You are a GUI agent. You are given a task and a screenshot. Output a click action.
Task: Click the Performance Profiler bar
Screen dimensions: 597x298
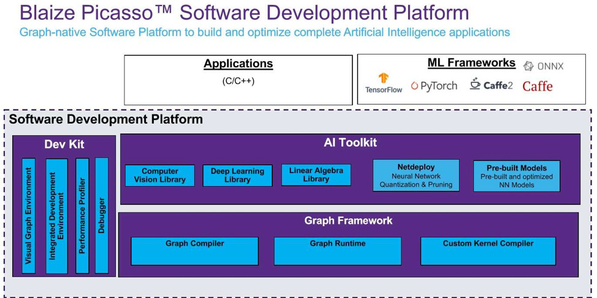pyautogui.click(x=82, y=215)
